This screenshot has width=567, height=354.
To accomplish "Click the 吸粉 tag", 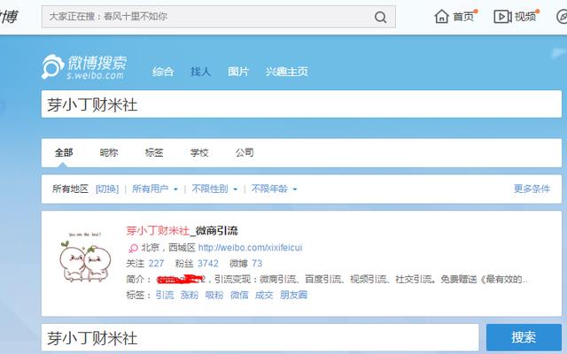I will click(214, 295).
